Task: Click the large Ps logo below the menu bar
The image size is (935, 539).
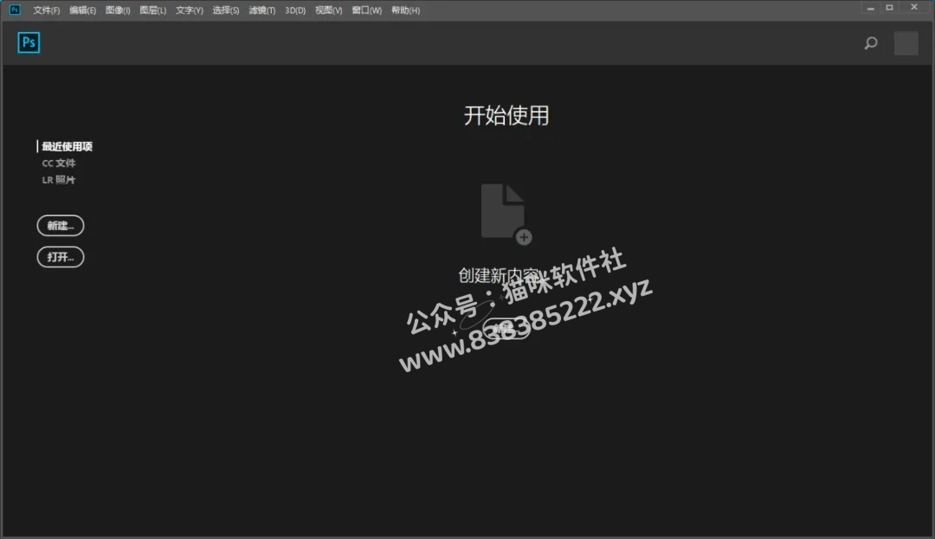Action: pyautogui.click(x=29, y=42)
